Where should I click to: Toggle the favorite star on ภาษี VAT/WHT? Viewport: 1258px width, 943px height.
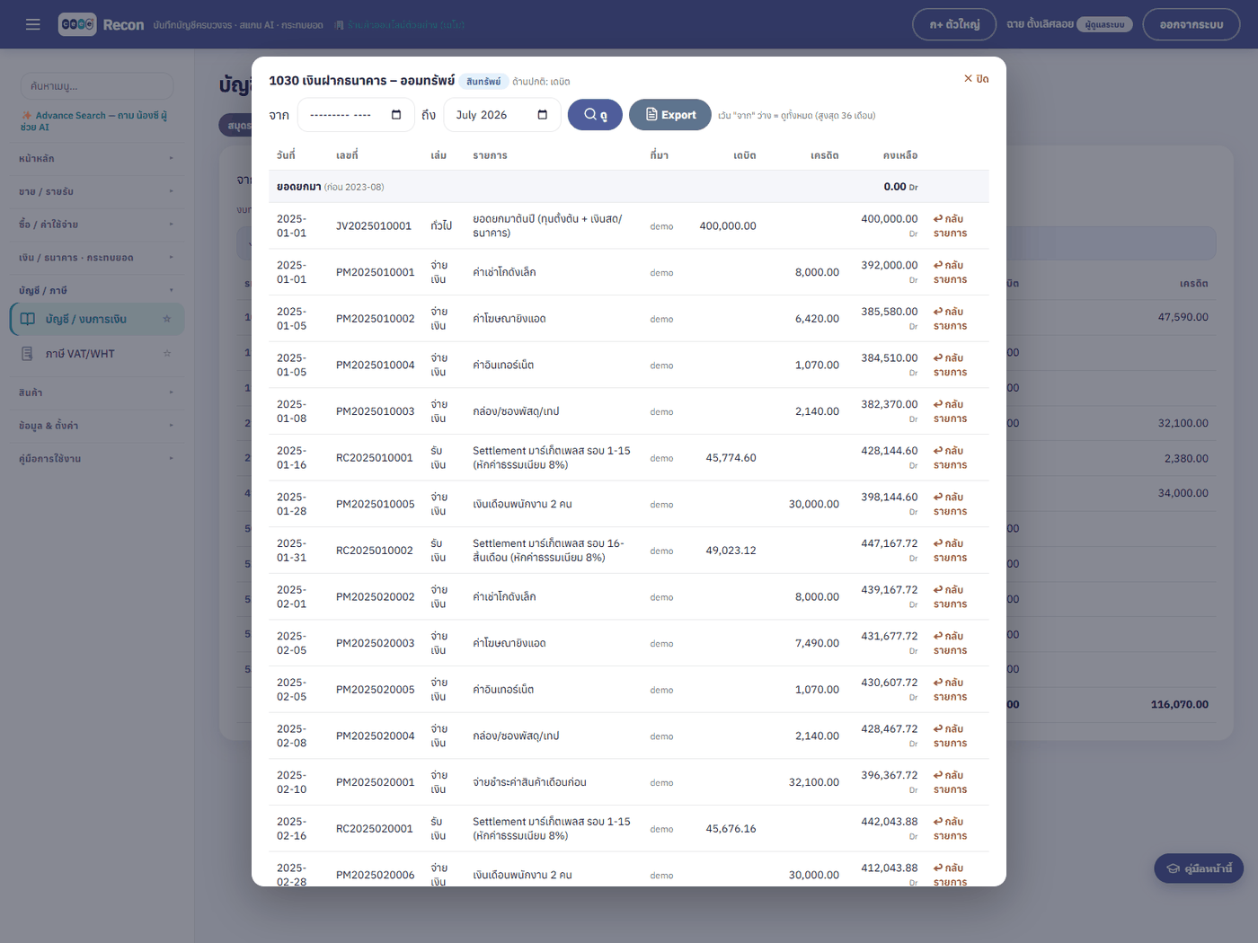click(167, 354)
